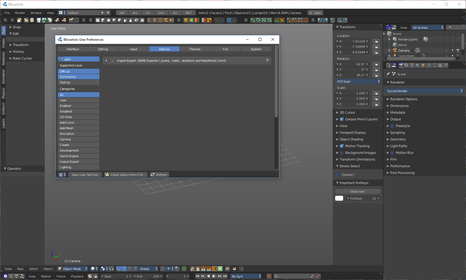The image size is (466, 280).
Task: Open the Render menu
Action: 20,13
